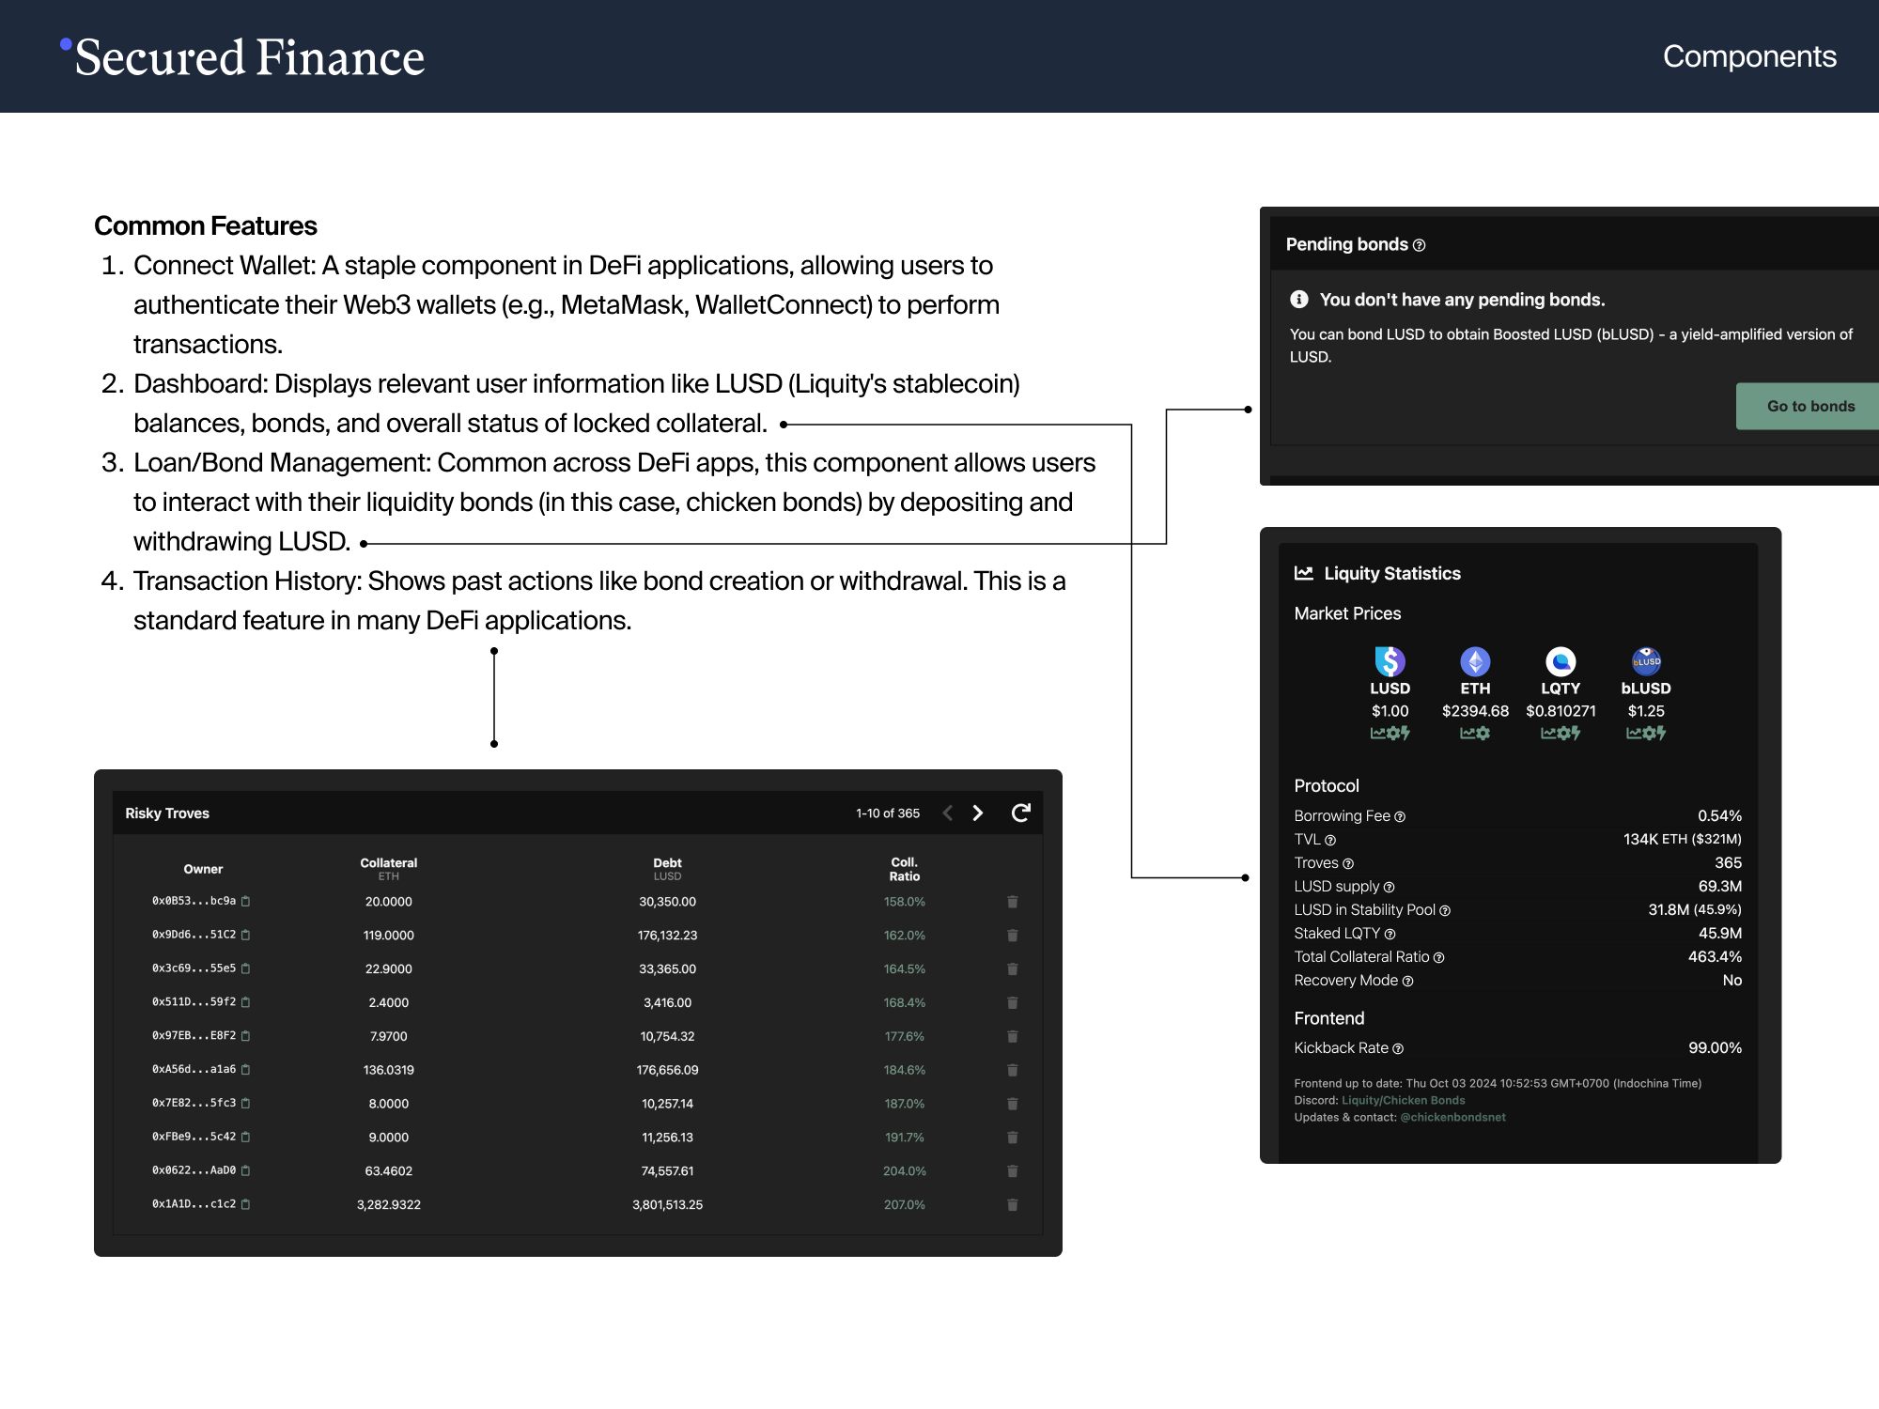1879x1409 pixels.
Task: Click the lightning bolt icon under LUSD
Action: pos(1405,734)
